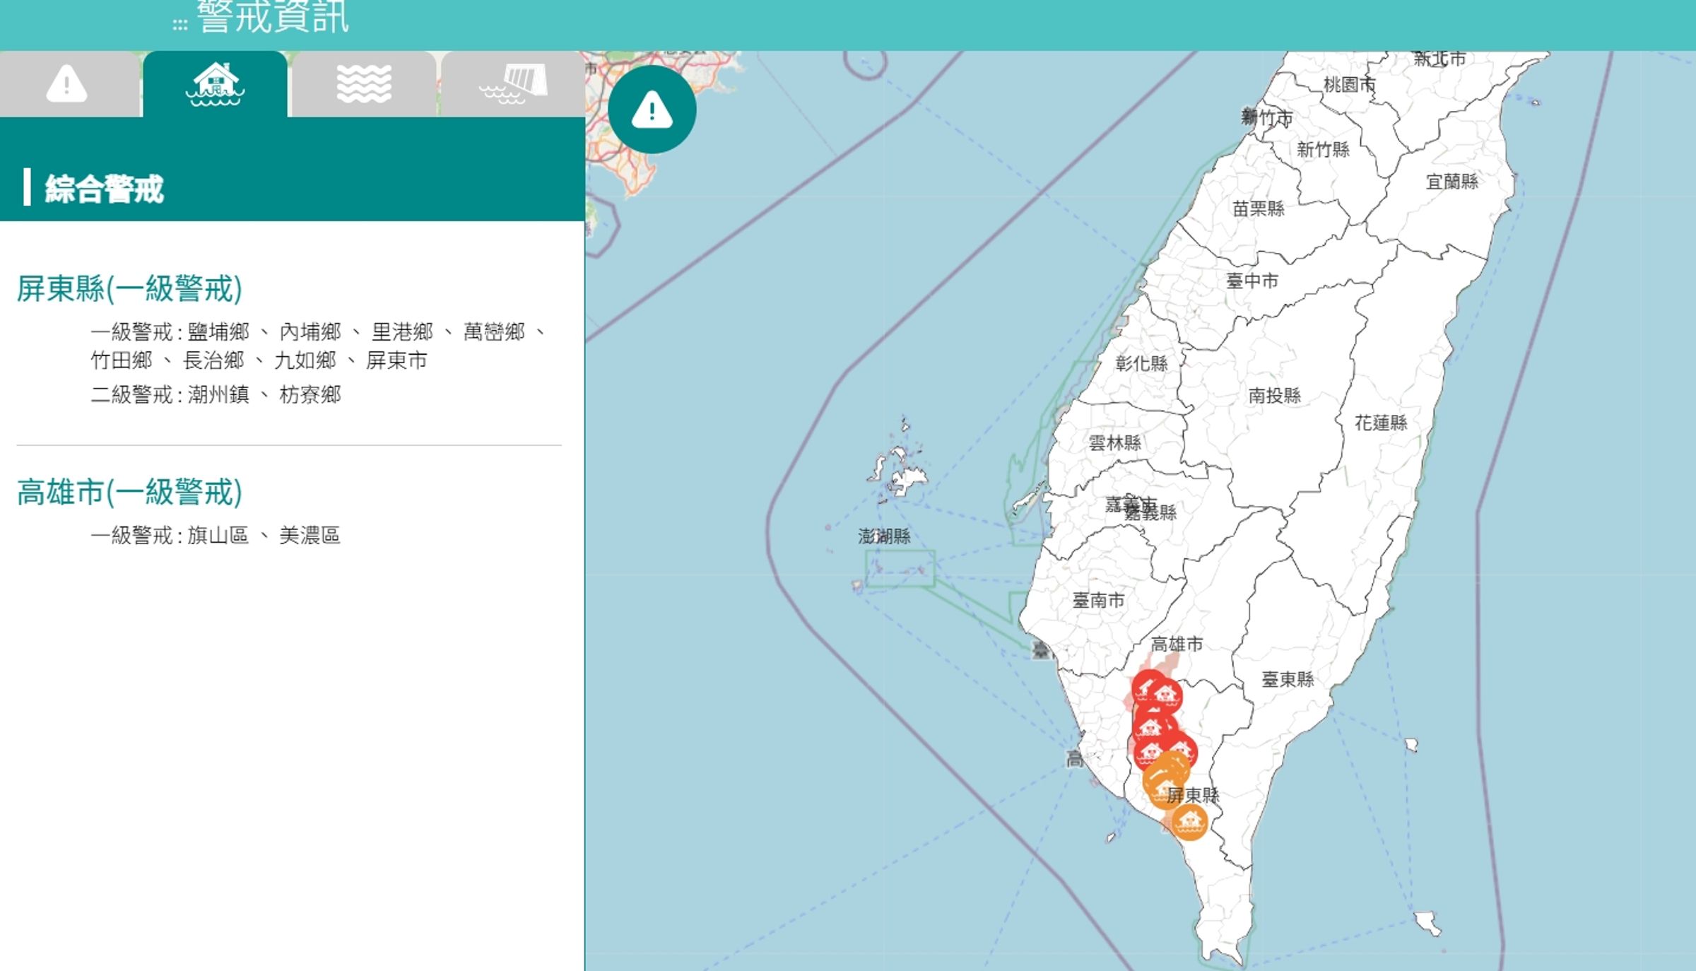Select 屏東市 in the alert list
This screenshot has width=1696, height=971.
click(x=396, y=360)
